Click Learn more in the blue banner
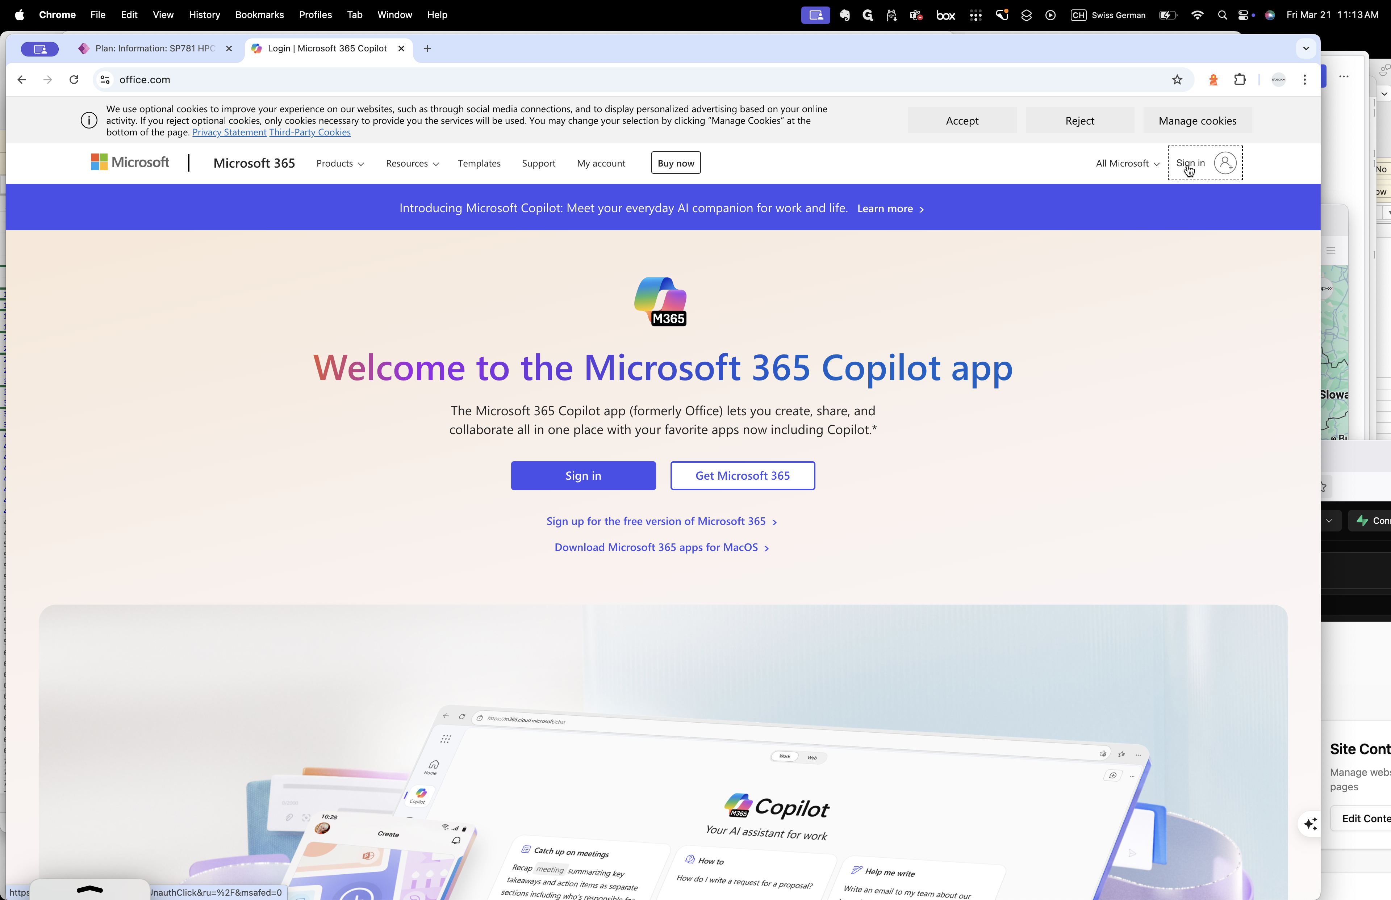 click(890, 209)
